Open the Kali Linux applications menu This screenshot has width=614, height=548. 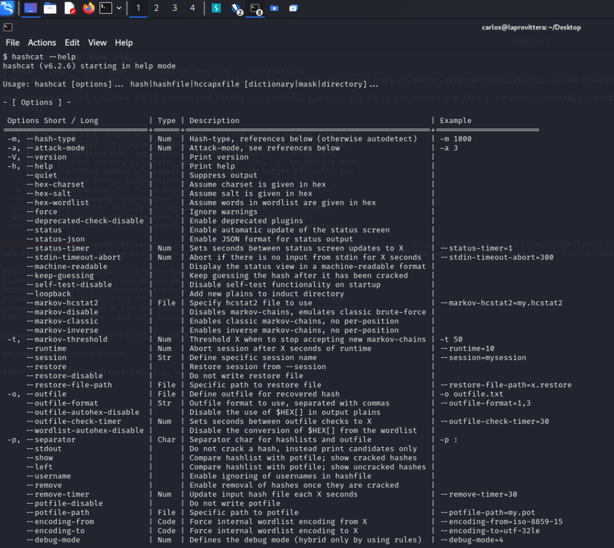pyautogui.click(x=7, y=8)
